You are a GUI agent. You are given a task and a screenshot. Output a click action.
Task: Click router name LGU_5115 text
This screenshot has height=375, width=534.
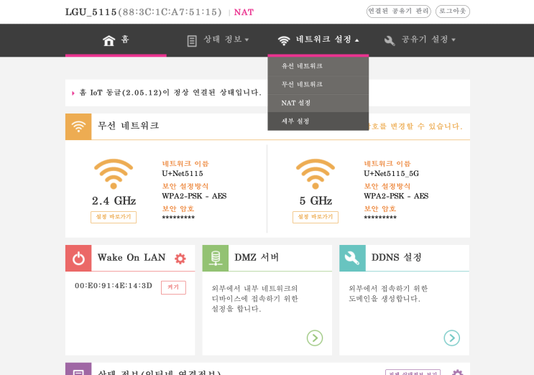pyautogui.click(x=91, y=12)
